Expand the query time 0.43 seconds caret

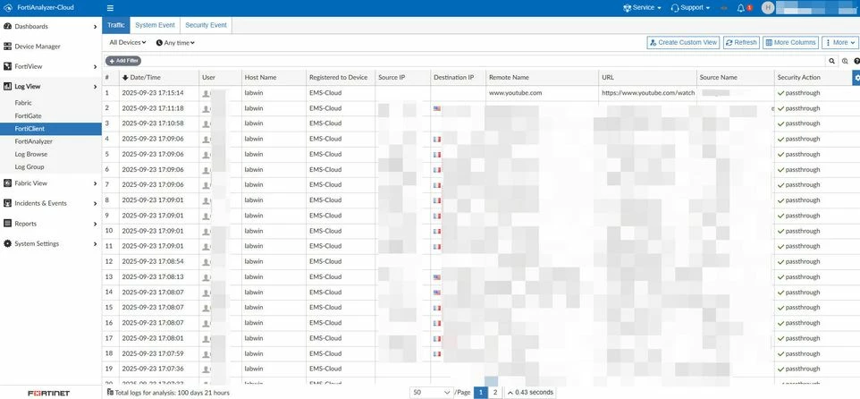510,393
